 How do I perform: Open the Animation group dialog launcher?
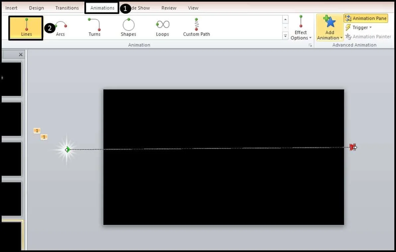click(310, 45)
